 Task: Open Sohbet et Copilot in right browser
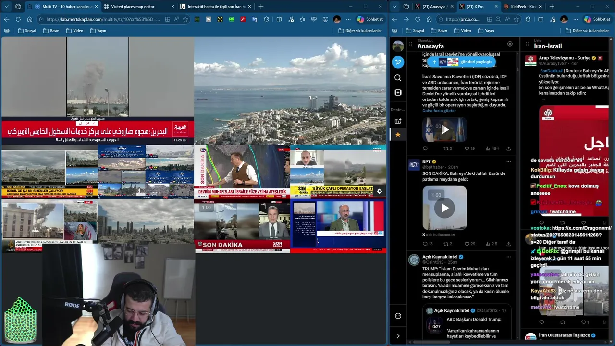[597, 19]
